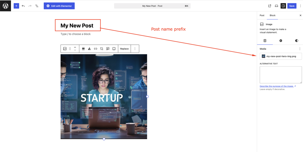Viewport: 303px width, 152px height.
Task: Toggle the settings sidebar panel button
Action: click(283, 6)
